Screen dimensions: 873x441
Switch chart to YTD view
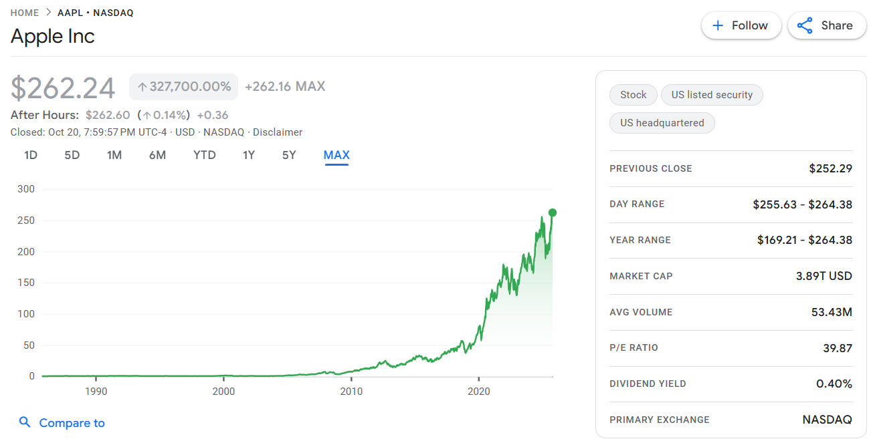205,155
